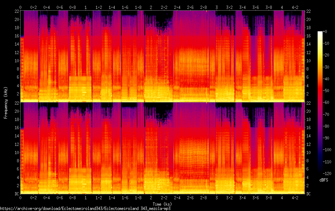The height and width of the screenshot is (211, 335).
Task: Click the upper channel spectrogram plot
Action: point(163,56)
